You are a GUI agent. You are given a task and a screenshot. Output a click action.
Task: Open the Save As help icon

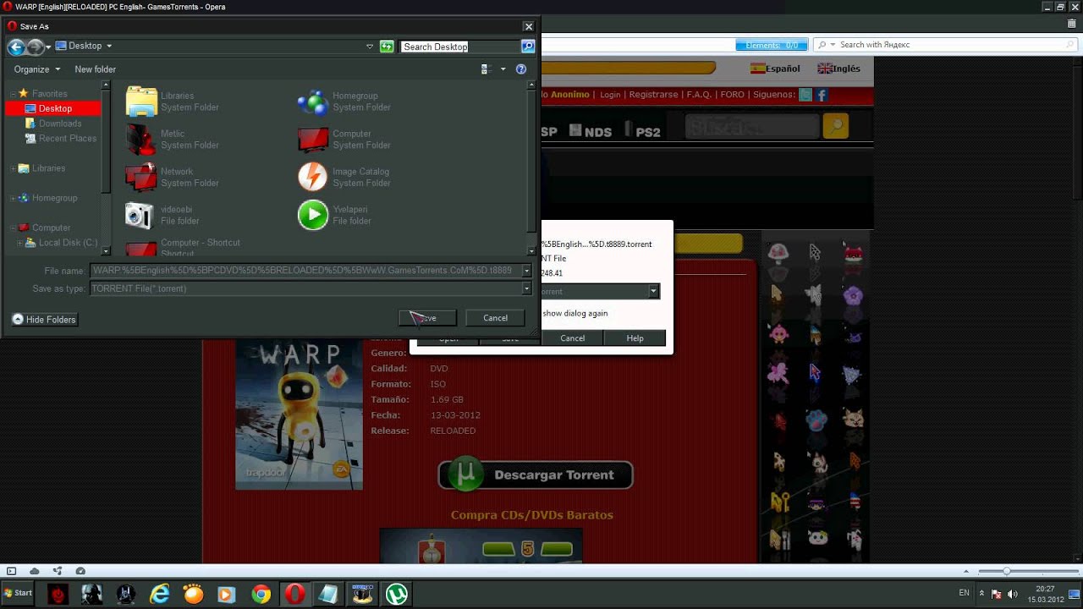[x=521, y=69]
